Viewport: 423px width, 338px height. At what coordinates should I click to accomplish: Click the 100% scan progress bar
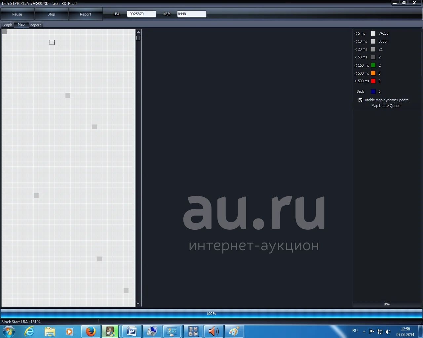[x=211, y=314]
